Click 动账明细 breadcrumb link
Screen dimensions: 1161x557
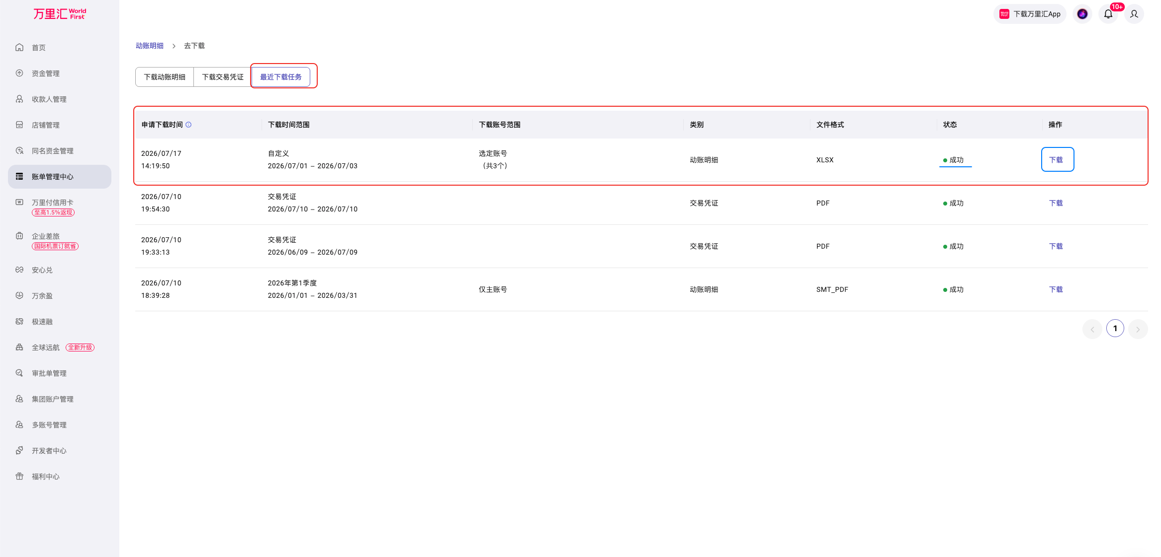[x=150, y=46]
